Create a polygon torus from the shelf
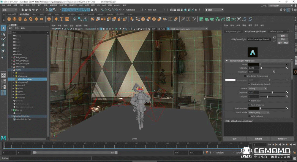Screen dimensions: 297x162 [x=31, y=19]
